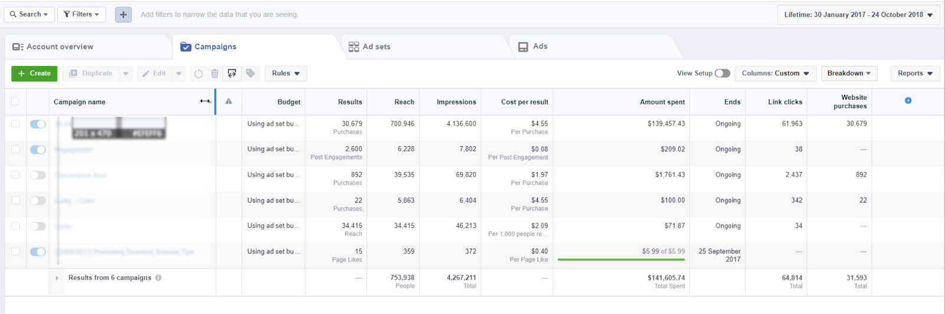
Task: Click the refresh icon in the toolbar
Action: 198,74
